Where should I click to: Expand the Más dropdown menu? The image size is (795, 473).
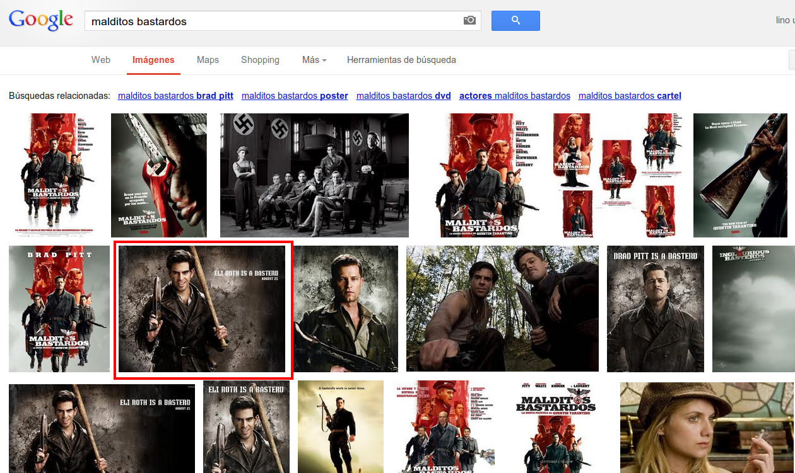click(314, 60)
